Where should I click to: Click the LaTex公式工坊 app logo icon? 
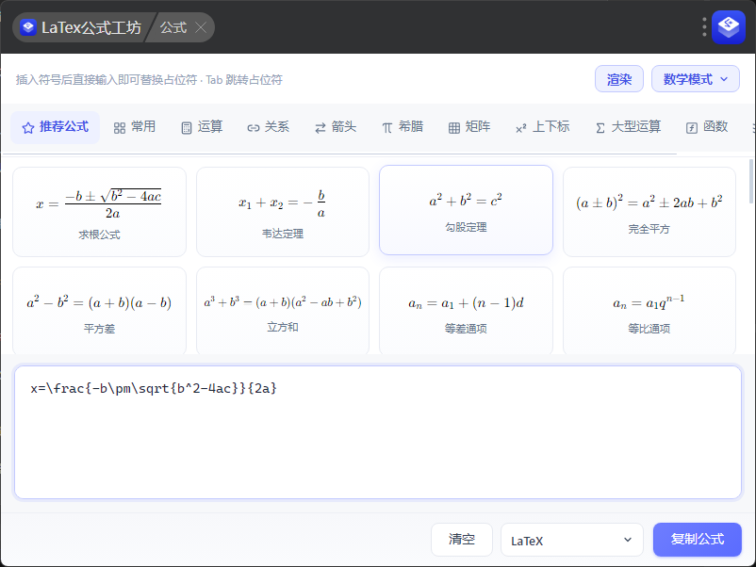28,27
